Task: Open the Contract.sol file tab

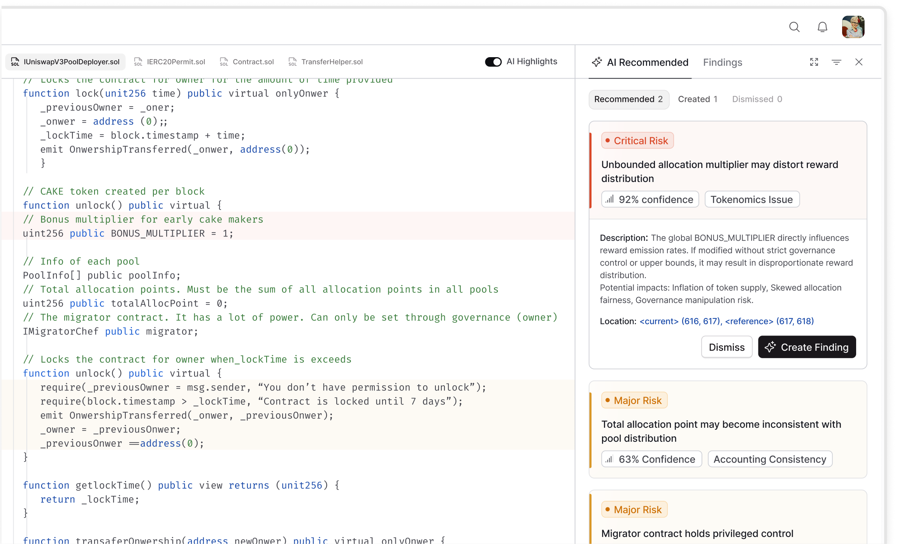Action: point(247,62)
